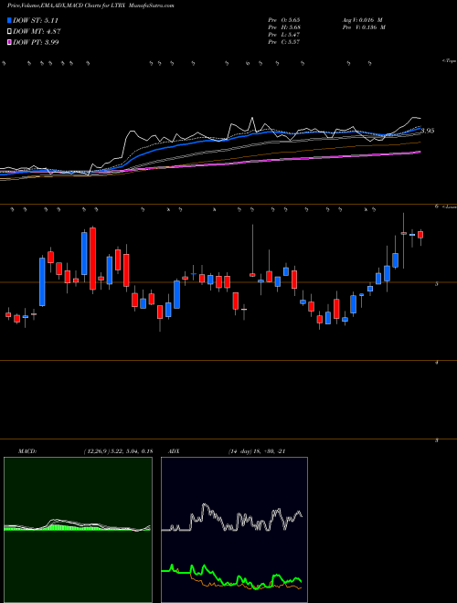Click the chart title mentioning LTRX
Image resolution: width=457 pixels, height=603 pixels.
click(x=90, y=6)
